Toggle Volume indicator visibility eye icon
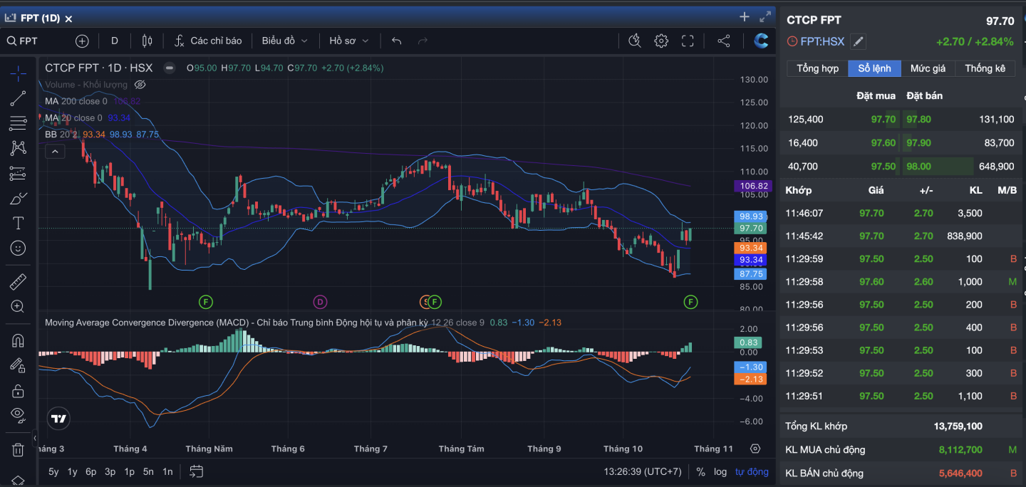Image resolution: width=1026 pixels, height=487 pixels. (x=140, y=85)
